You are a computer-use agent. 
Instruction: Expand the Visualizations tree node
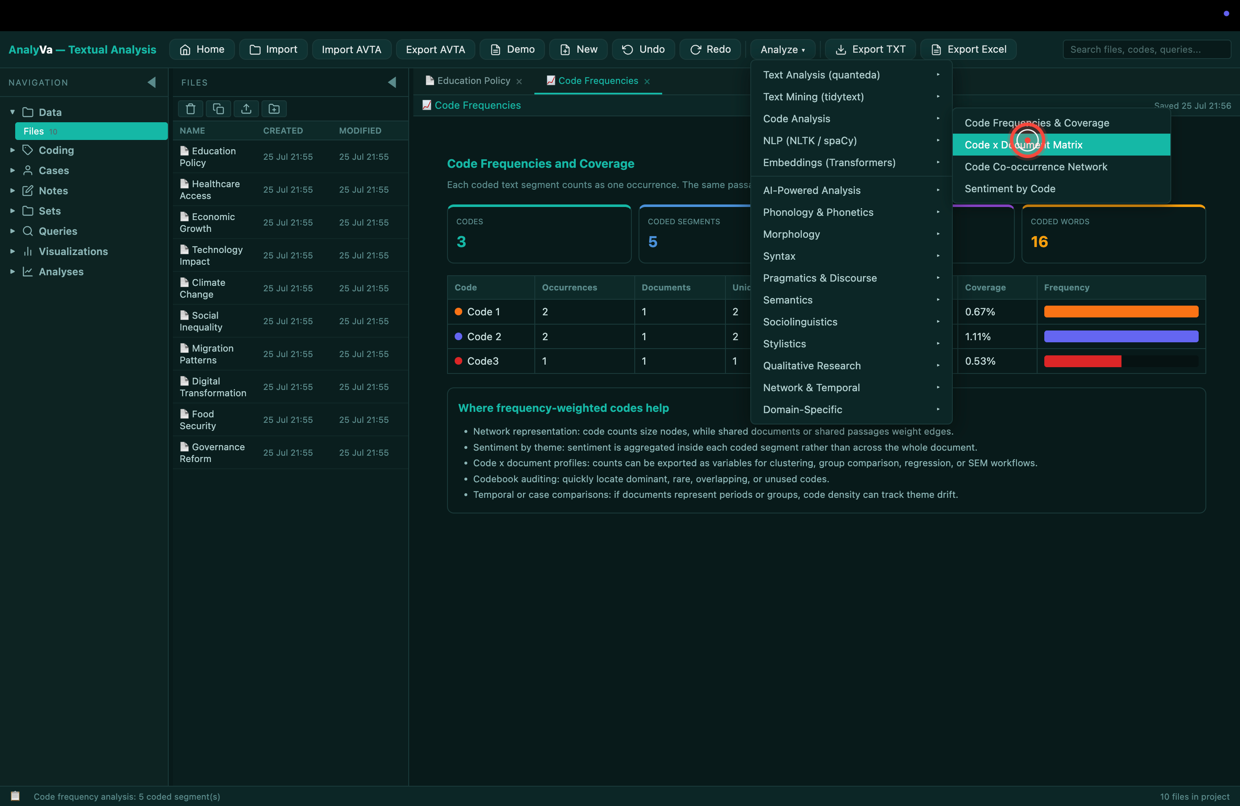[x=13, y=252]
